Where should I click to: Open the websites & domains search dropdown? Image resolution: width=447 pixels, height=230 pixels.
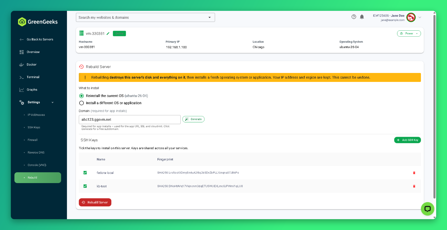tap(209, 17)
